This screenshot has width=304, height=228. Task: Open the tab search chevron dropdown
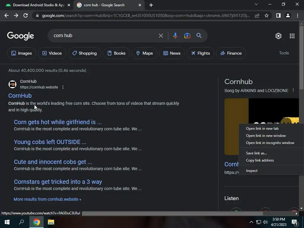click(256, 4)
